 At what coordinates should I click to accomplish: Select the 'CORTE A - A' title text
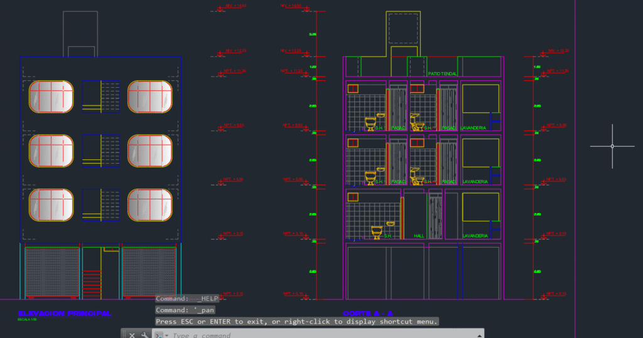(x=368, y=314)
